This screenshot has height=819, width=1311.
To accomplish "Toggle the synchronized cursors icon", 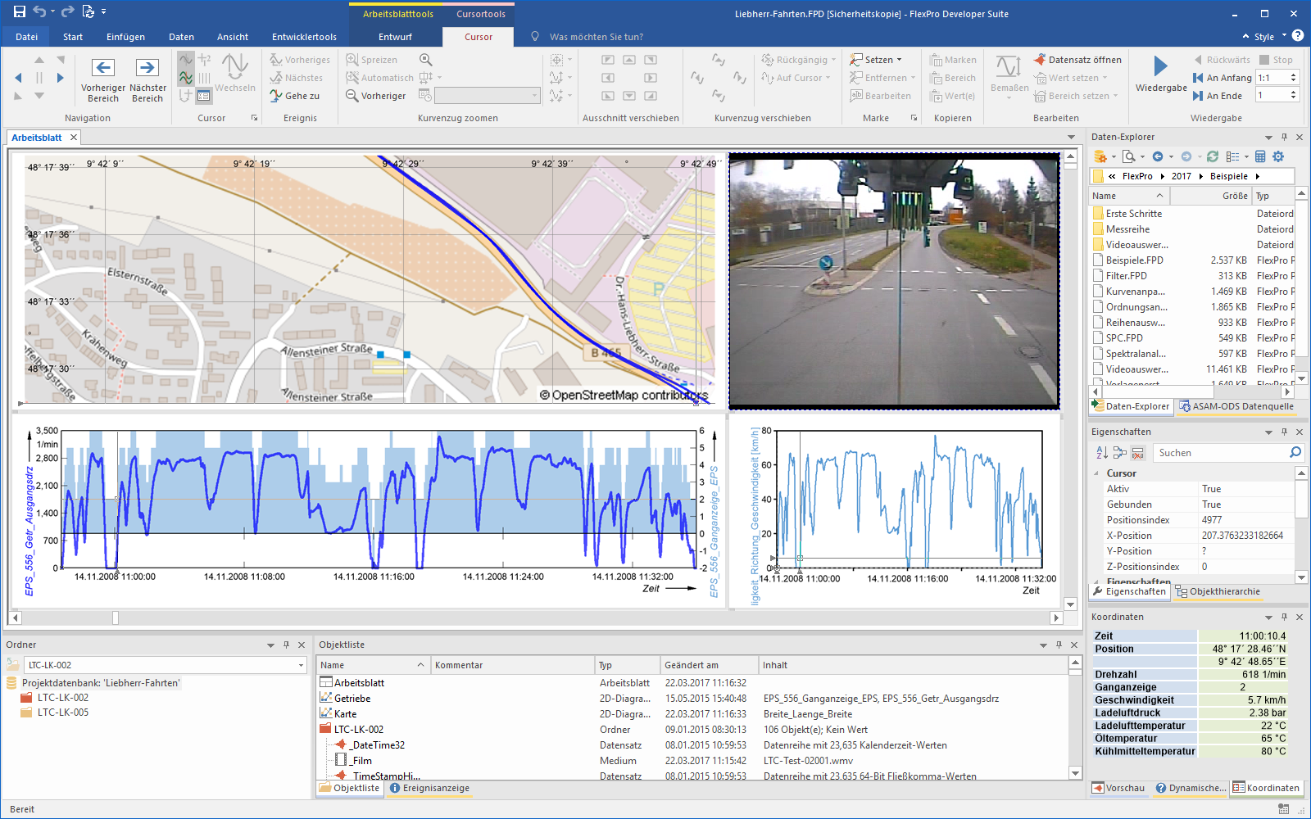I will coord(186,78).
